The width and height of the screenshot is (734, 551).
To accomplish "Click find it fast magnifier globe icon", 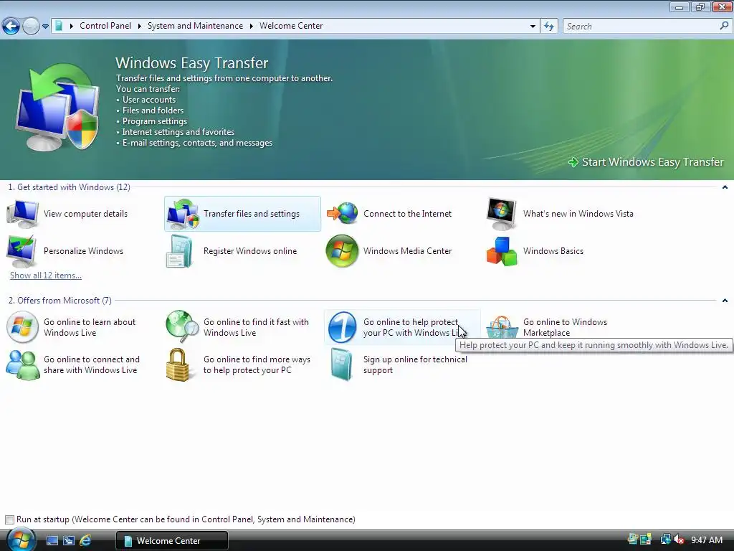I will point(182,327).
